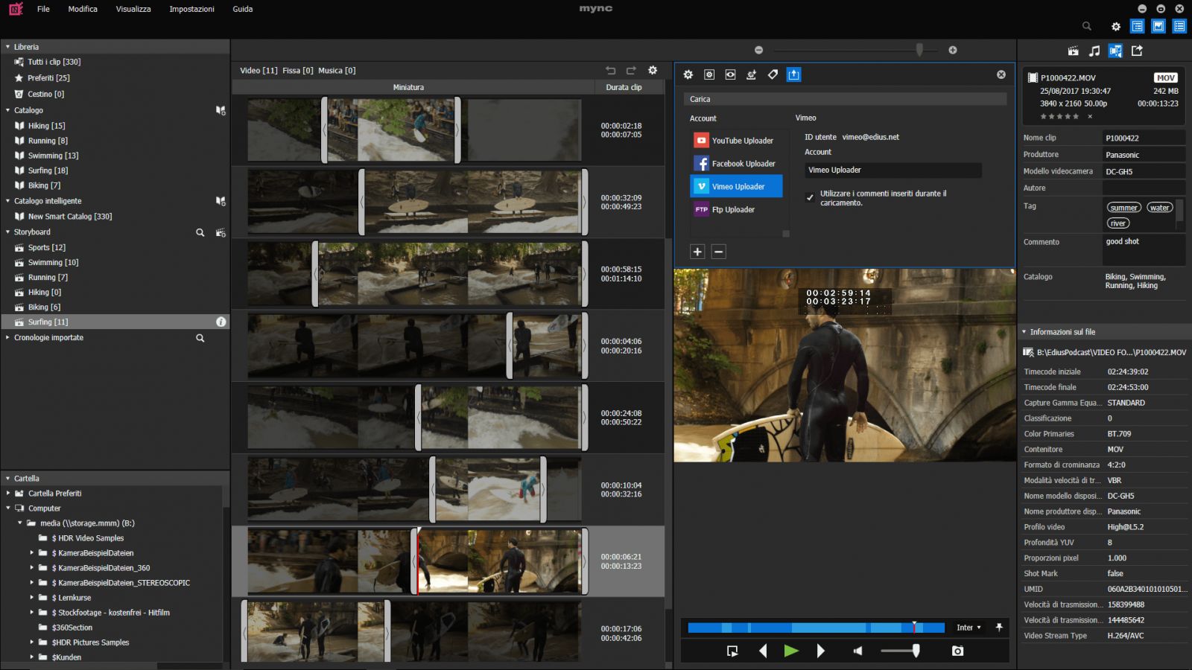
Task: Click the player volume slider
Action: (x=900, y=651)
